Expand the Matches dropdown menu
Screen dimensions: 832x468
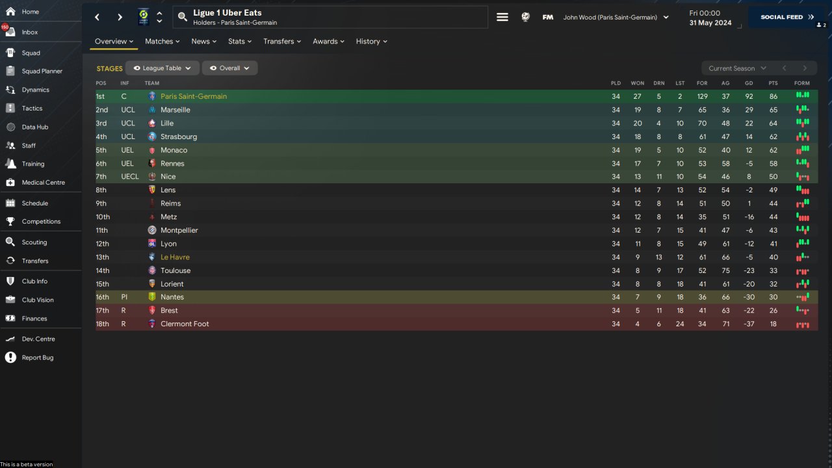point(162,42)
